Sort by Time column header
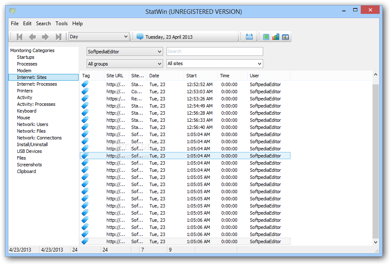391x265 pixels. (x=232, y=76)
